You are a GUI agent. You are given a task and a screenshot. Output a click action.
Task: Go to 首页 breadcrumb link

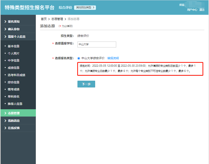point(44,19)
